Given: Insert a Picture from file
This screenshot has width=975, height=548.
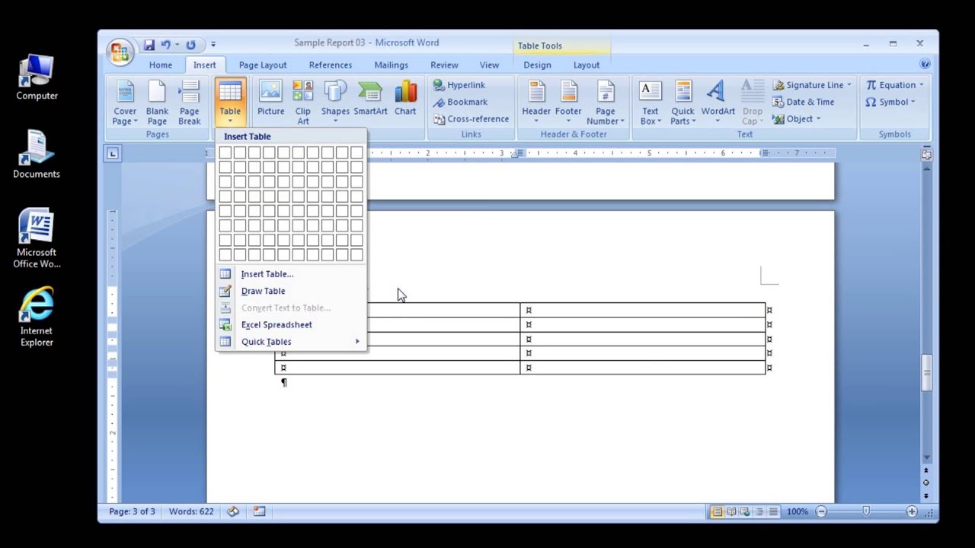Looking at the screenshot, I should [270, 98].
